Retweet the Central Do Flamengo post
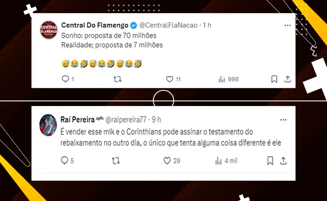 tap(118, 79)
